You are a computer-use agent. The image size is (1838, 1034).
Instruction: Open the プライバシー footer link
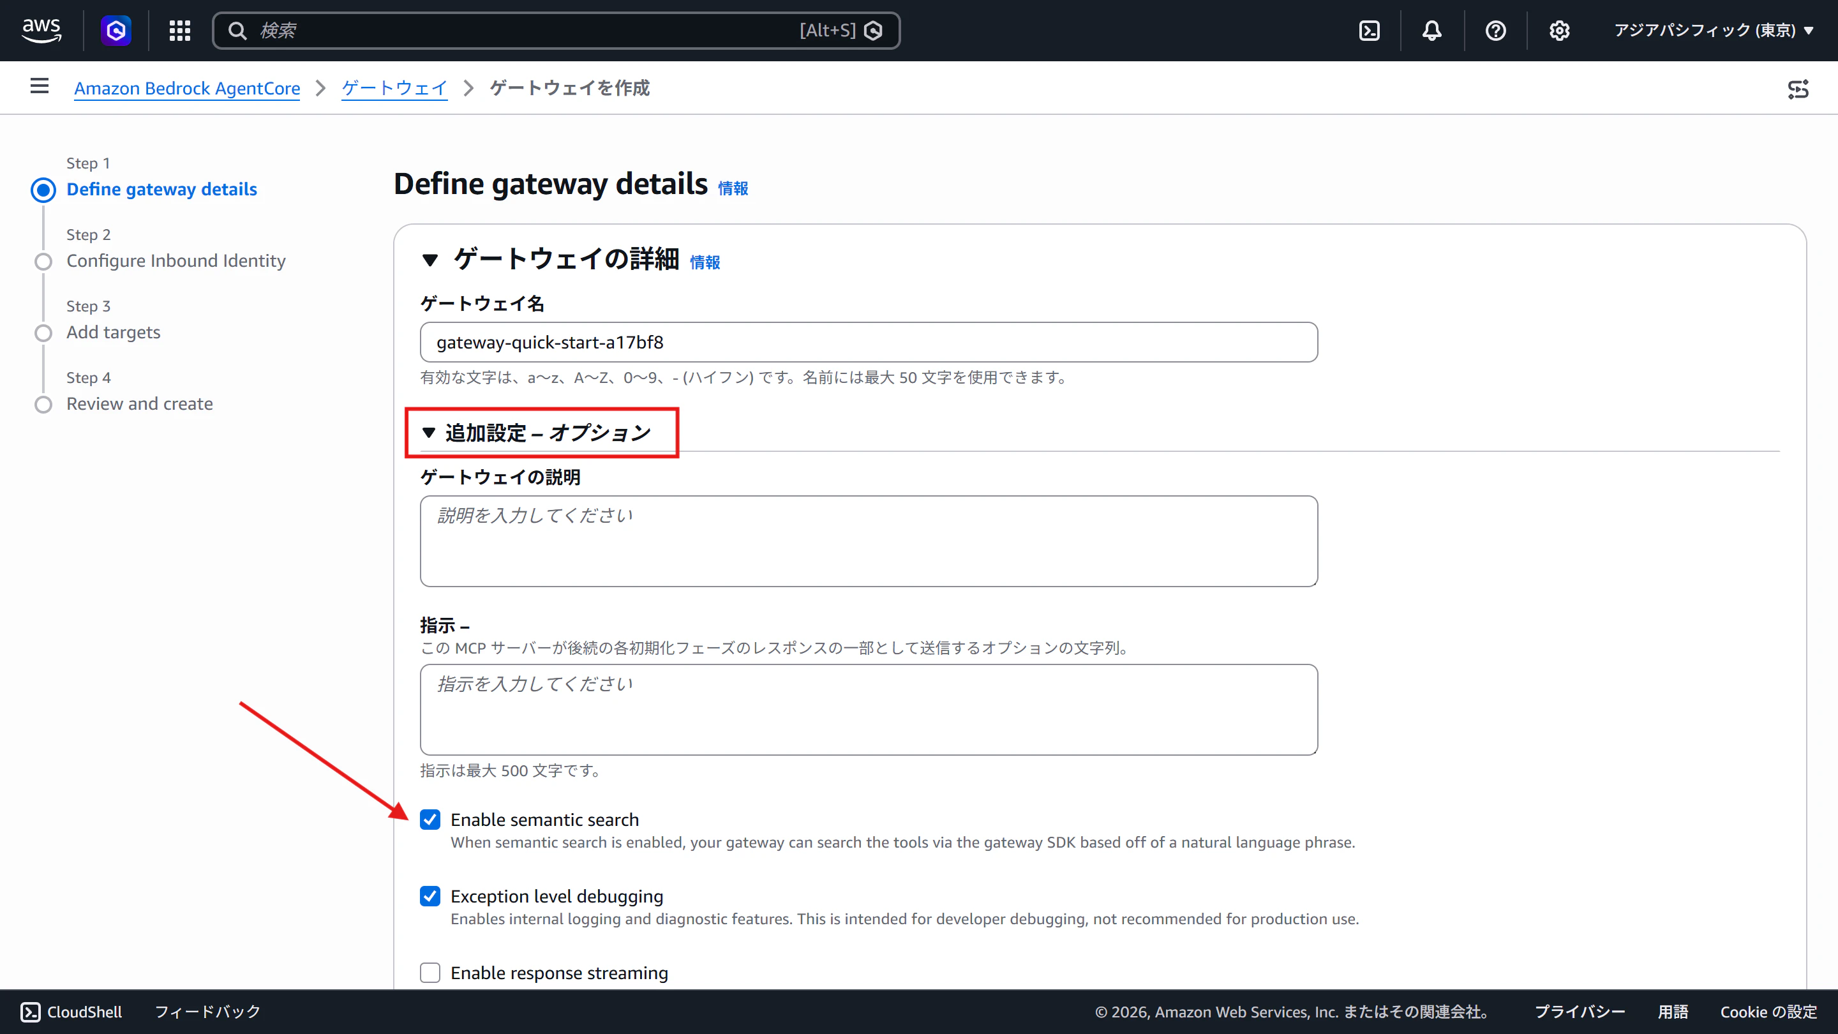[x=1580, y=1011]
